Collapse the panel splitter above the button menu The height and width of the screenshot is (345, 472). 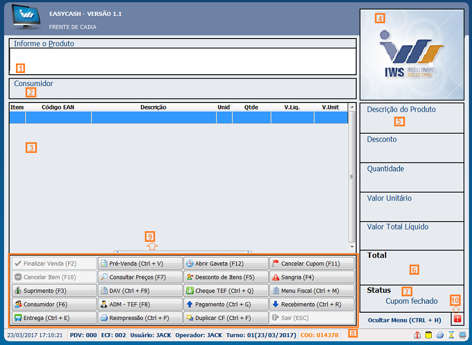coord(182,251)
